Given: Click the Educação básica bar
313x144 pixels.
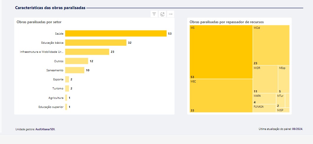Looking at the screenshot, I should coord(95,43).
